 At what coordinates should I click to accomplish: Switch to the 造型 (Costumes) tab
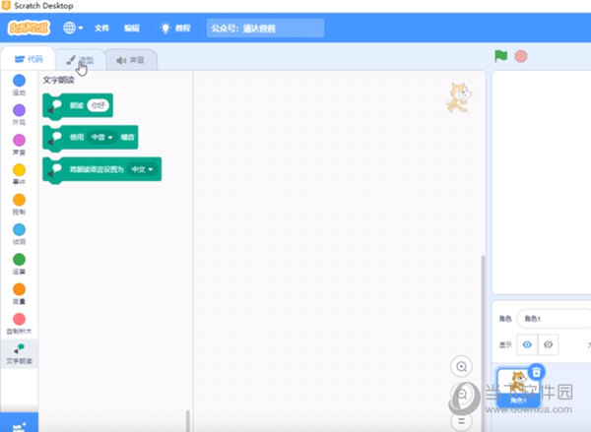pos(80,60)
